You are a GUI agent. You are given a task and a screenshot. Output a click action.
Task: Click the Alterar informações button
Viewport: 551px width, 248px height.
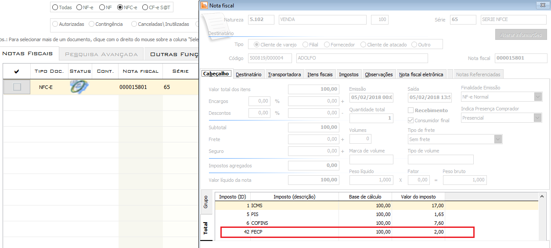[520, 35]
